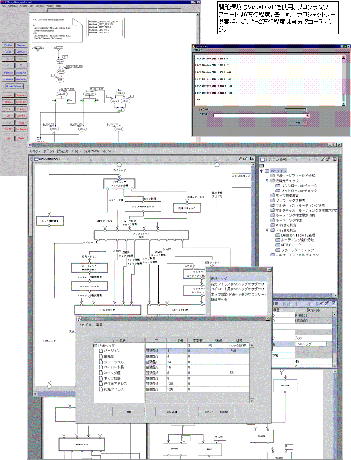Select リダイレクトチェック folder icon
This screenshot has height=460, width=351.
pyautogui.click(x=278, y=250)
